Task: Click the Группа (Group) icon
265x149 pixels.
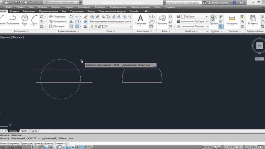Action: (214, 20)
